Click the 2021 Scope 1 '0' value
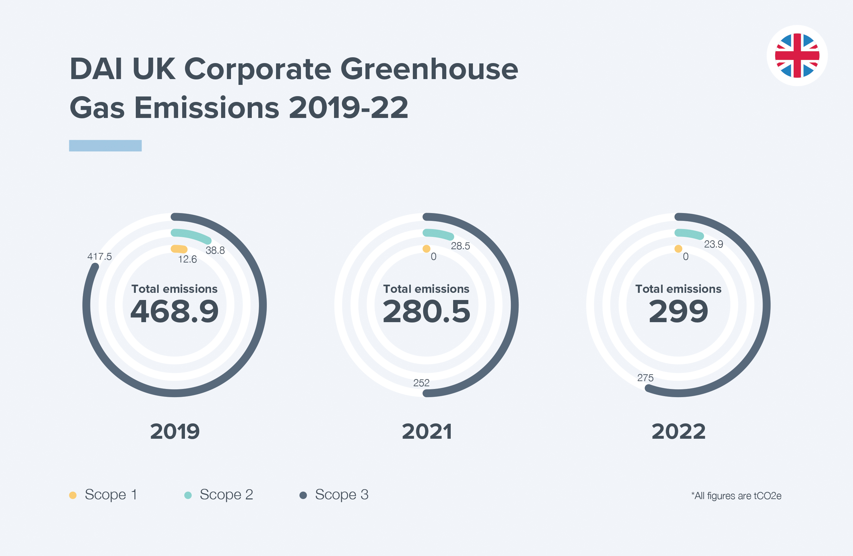853x556 pixels. click(x=434, y=257)
